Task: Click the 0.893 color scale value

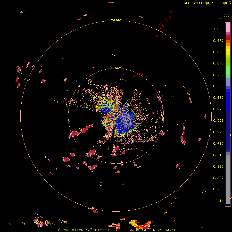Action: 218,52
